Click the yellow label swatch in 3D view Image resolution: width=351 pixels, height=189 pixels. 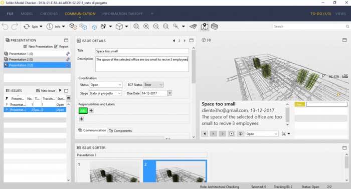click(x=300, y=104)
